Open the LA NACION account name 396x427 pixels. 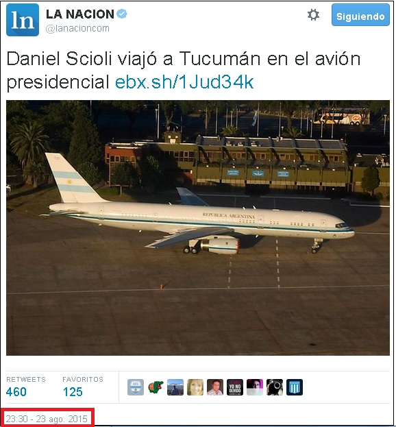tap(80, 14)
